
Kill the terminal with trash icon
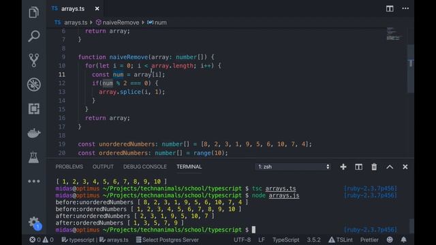374,167
